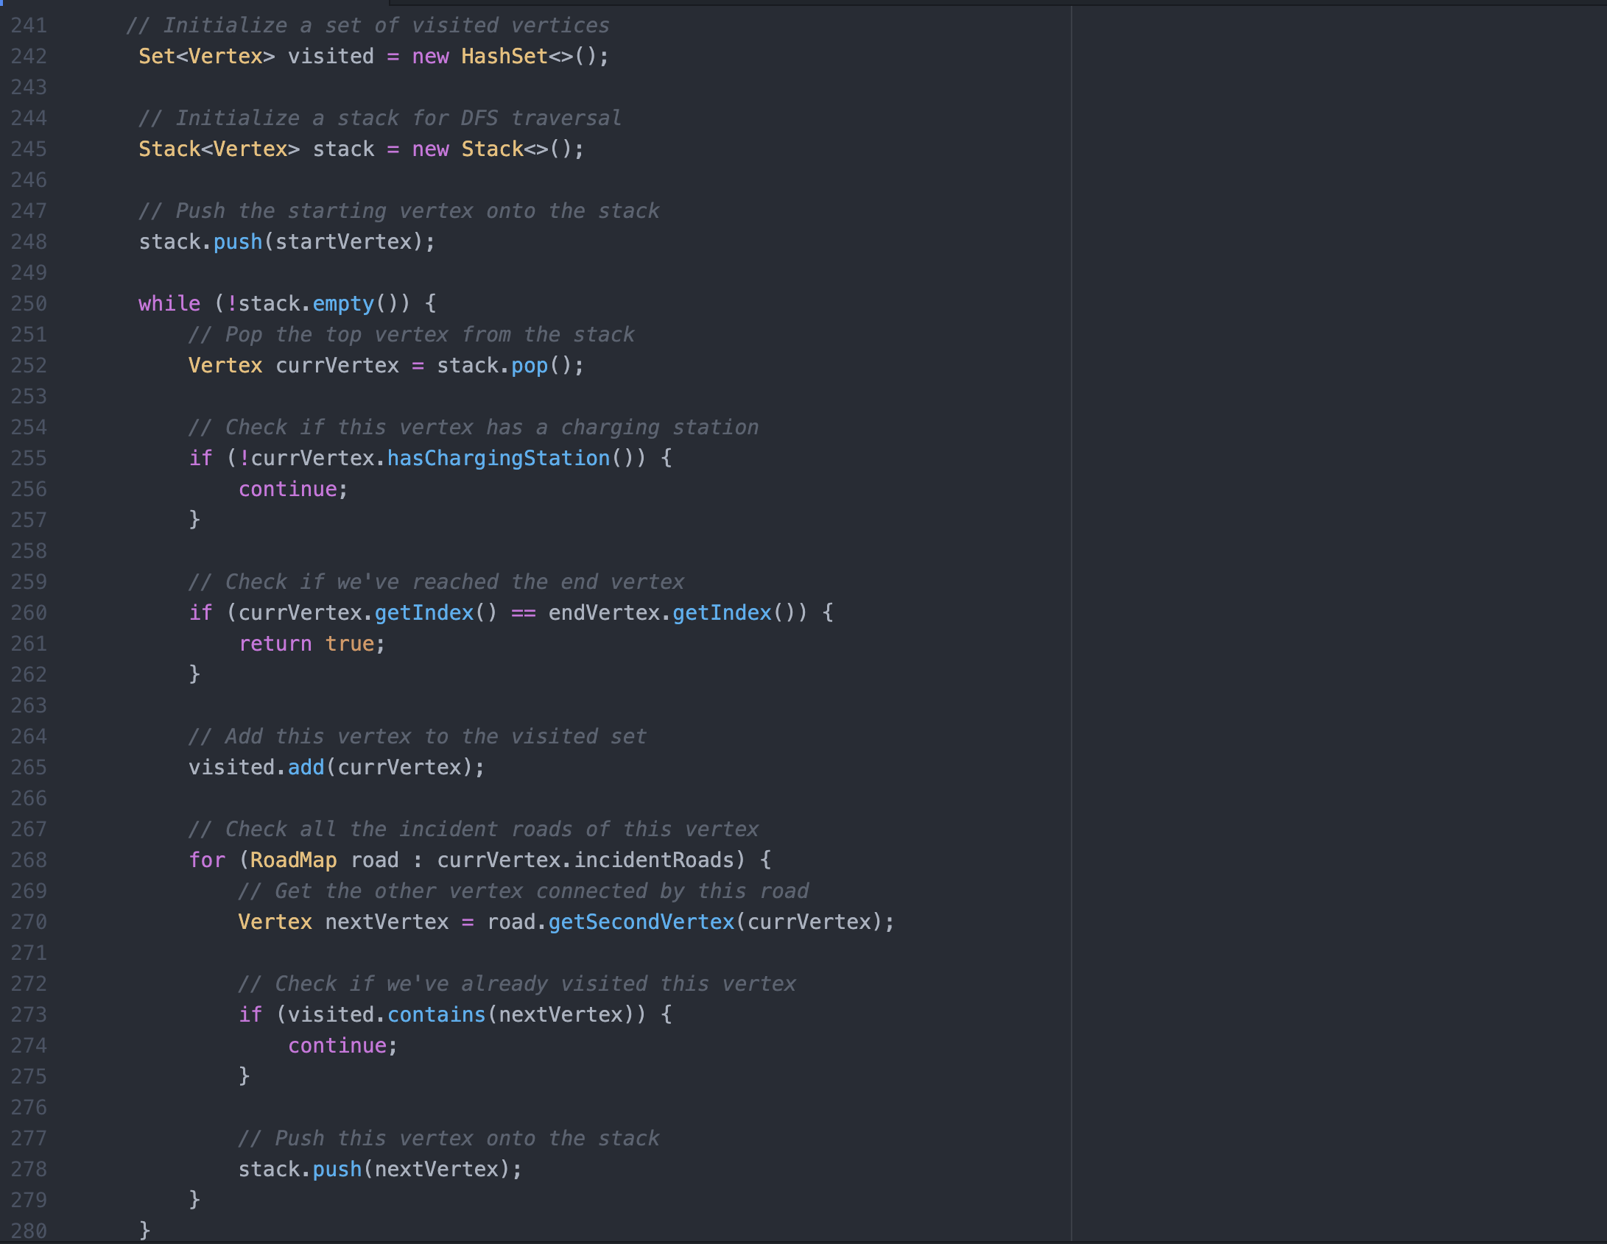Screen dimensions: 1607x1244
Task: Place cursor on the while keyword
Action: [x=169, y=303]
